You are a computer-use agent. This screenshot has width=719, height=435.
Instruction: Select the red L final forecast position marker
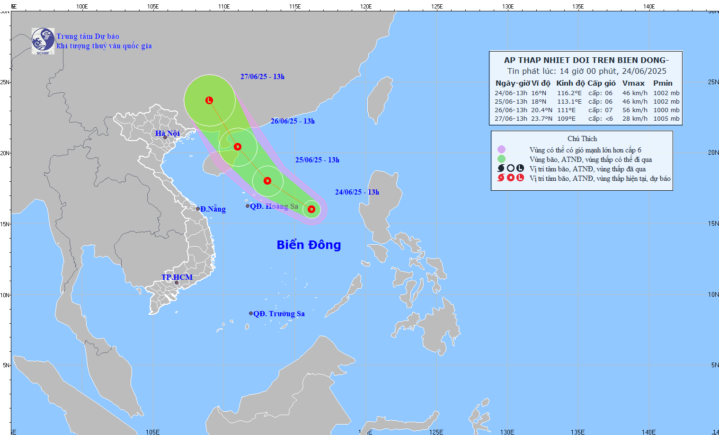coord(209,100)
